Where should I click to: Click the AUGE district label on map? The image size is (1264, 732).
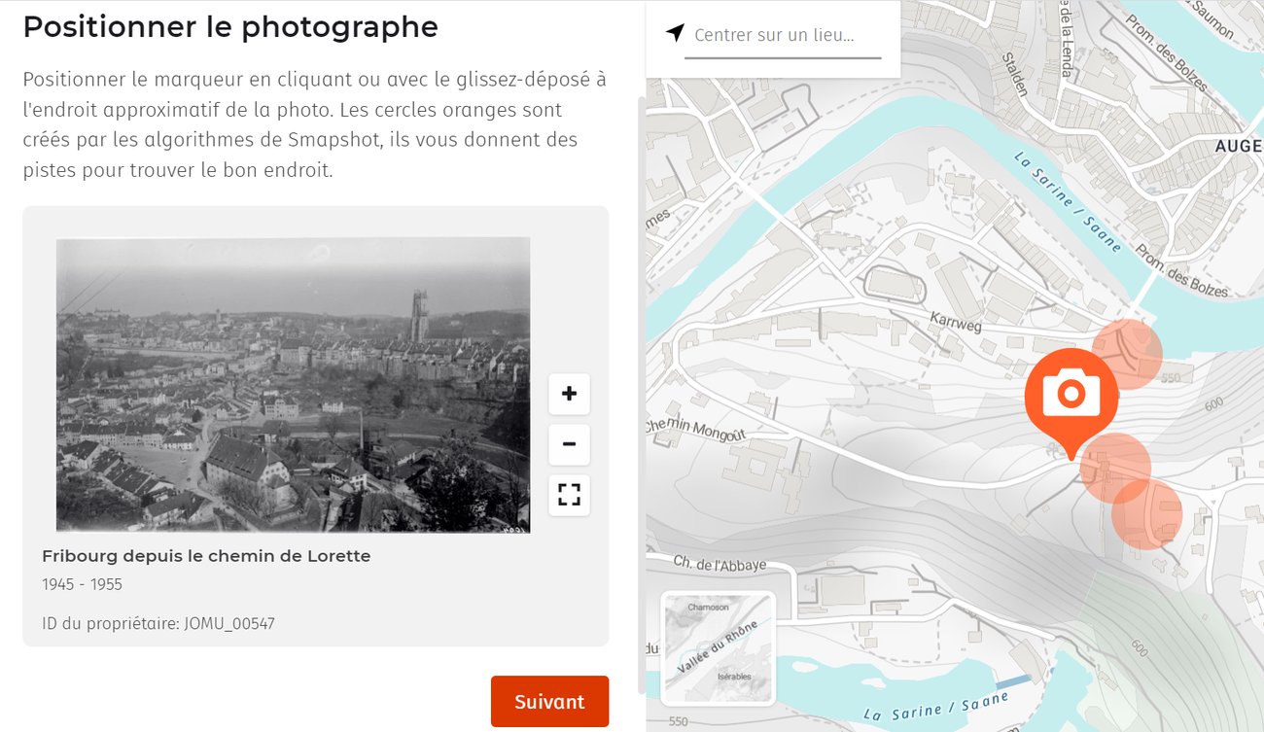pyautogui.click(x=1238, y=146)
